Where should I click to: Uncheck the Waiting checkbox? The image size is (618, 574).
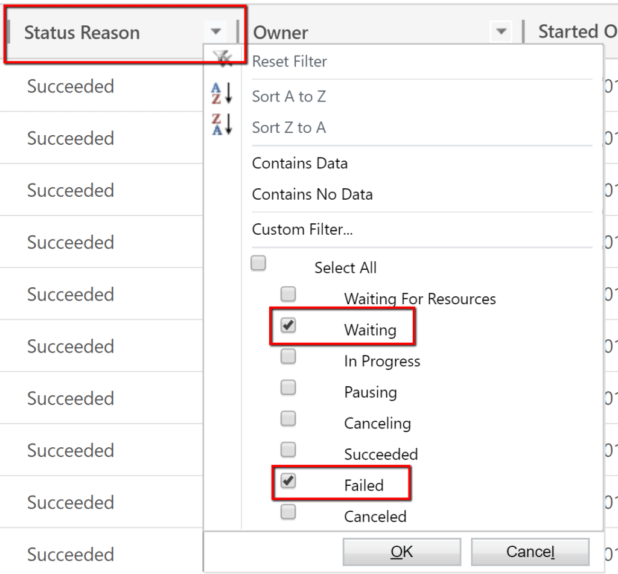[x=288, y=325]
